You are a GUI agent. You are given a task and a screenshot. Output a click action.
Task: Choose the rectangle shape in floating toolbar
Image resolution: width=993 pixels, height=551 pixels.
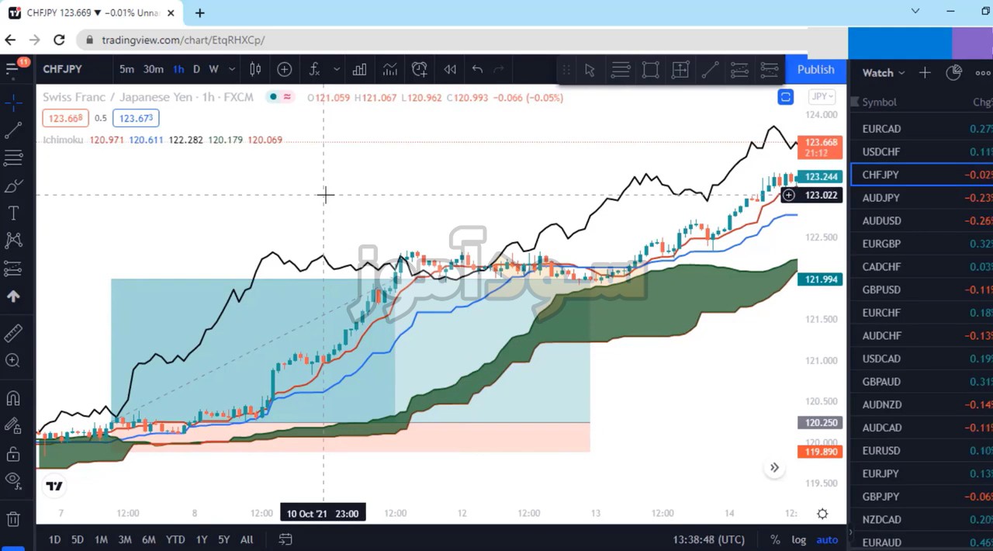coord(650,71)
